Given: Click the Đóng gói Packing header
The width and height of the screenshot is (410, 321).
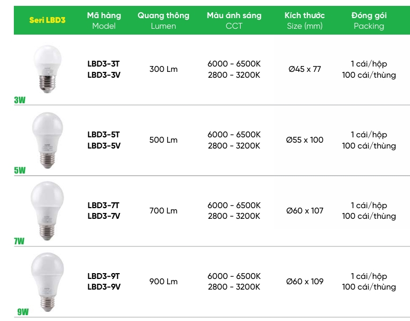Looking at the screenshot, I should pos(368,21).
